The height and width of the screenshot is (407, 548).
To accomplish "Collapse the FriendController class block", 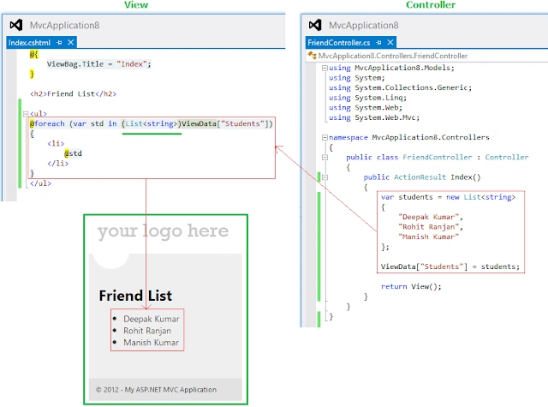I will (x=325, y=158).
